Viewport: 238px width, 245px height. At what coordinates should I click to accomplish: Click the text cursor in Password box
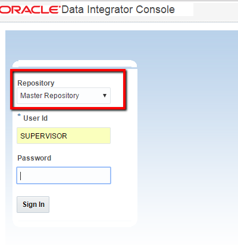(x=21, y=176)
